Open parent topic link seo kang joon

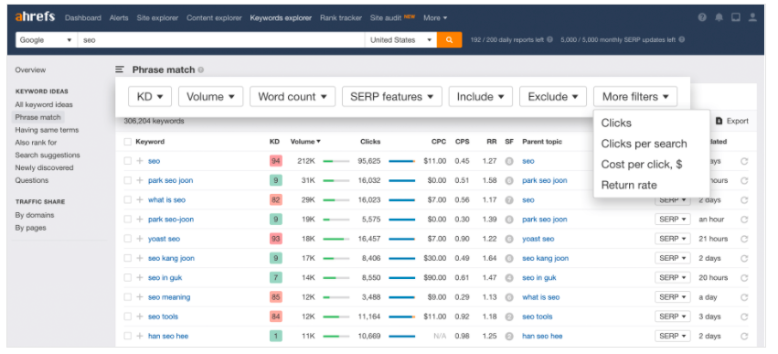click(545, 258)
